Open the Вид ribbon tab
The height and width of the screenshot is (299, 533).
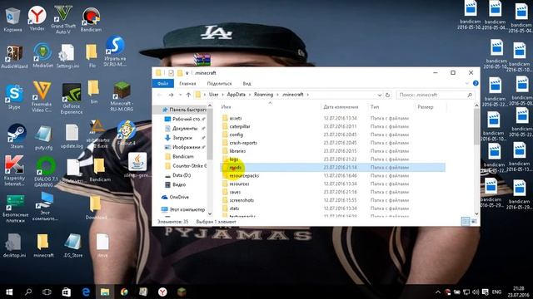pyautogui.click(x=247, y=83)
